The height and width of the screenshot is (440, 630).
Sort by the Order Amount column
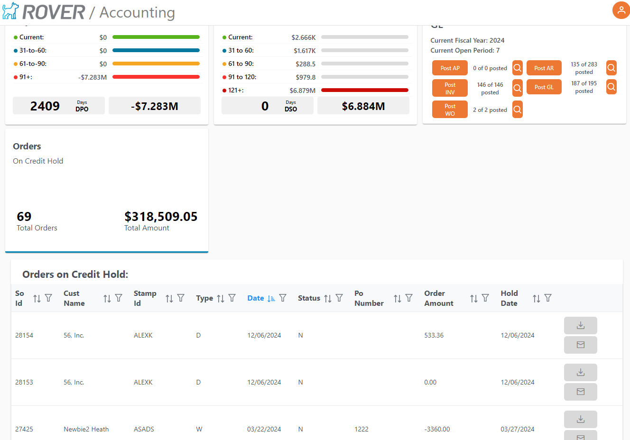[473, 298]
